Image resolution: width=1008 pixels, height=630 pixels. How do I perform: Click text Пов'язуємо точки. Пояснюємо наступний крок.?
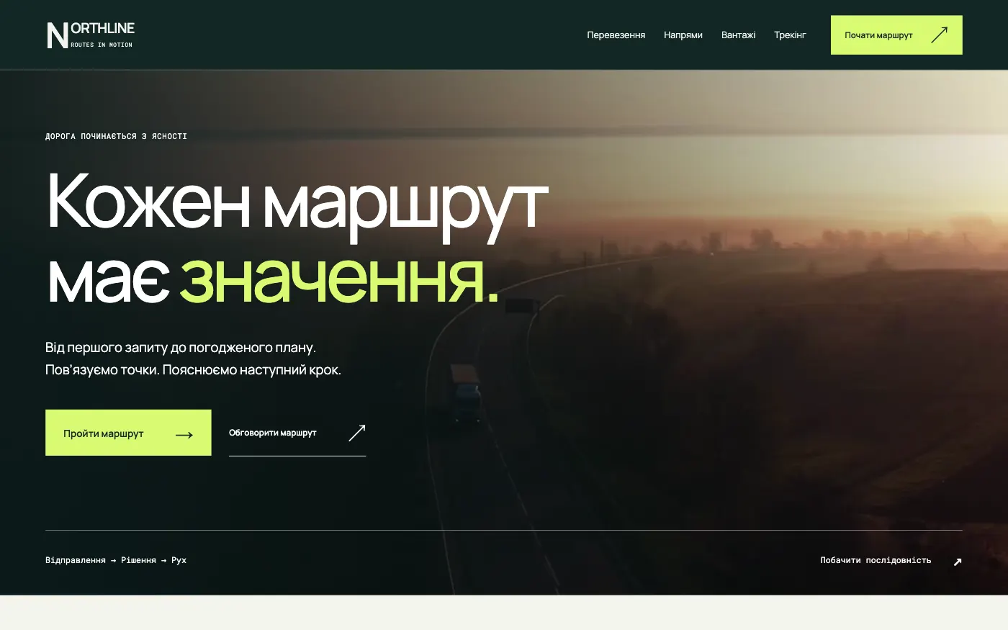click(193, 370)
